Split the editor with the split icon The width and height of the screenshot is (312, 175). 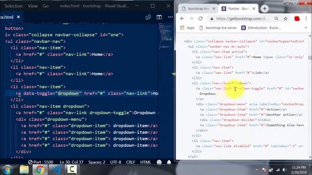tap(159, 17)
